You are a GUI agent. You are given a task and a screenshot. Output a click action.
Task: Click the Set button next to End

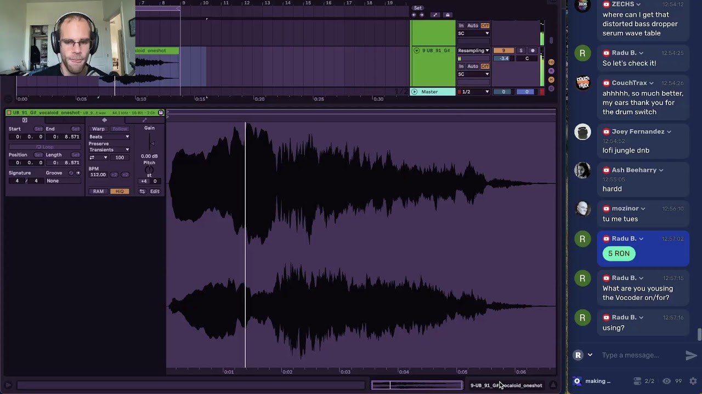point(76,129)
